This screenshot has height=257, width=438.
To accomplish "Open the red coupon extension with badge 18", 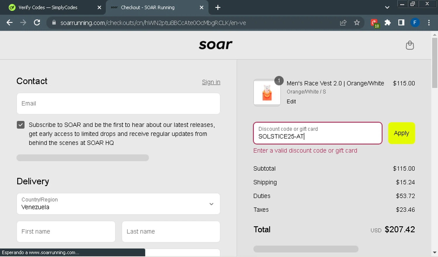I will click(x=374, y=23).
